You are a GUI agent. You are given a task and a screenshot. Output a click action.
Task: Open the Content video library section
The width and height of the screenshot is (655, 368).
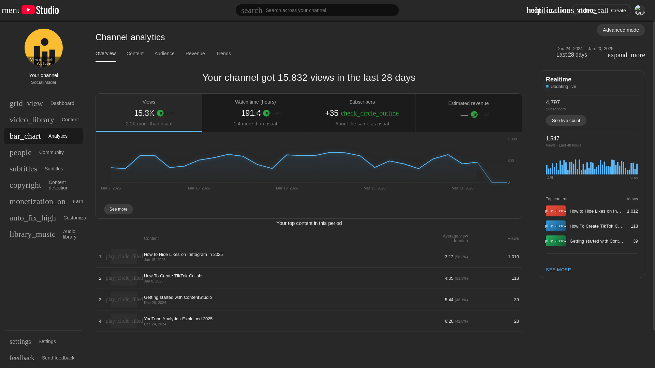coord(43,120)
